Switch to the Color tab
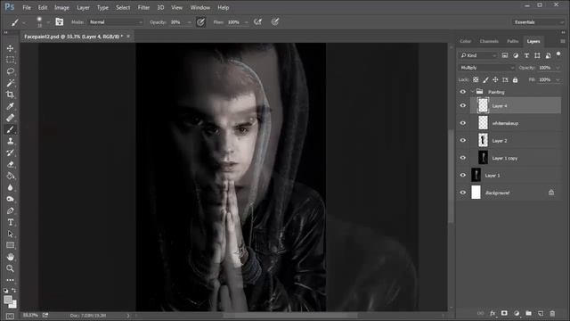570x321 pixels. [465, 41]
